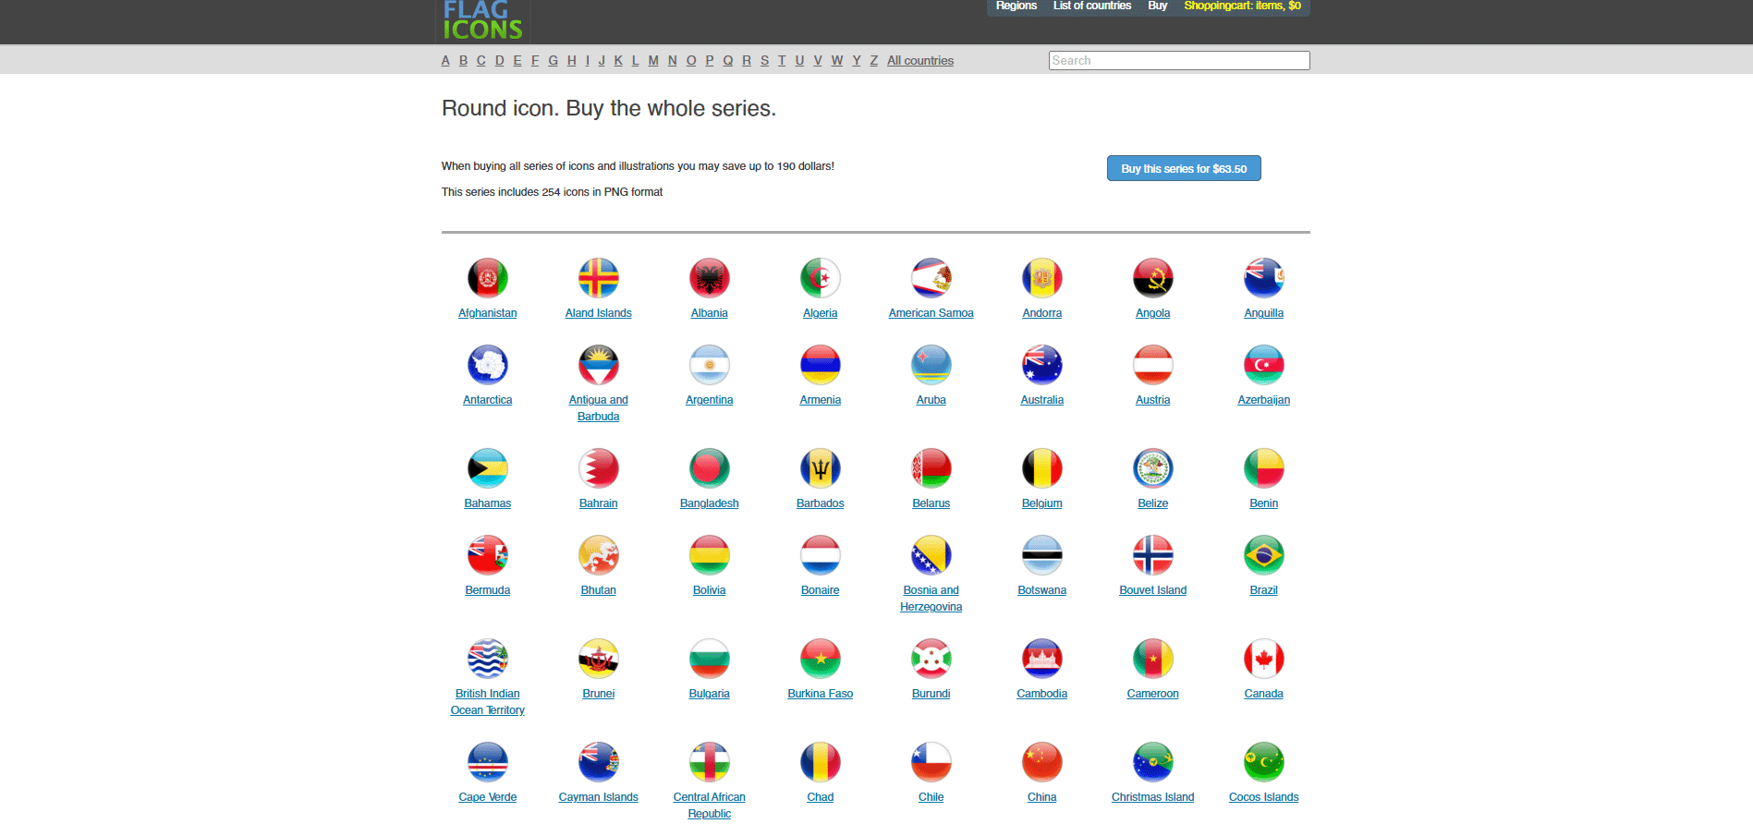
Task: Open the Cape Verde text link
Action: pyautogui.click(x=488, y=797)
